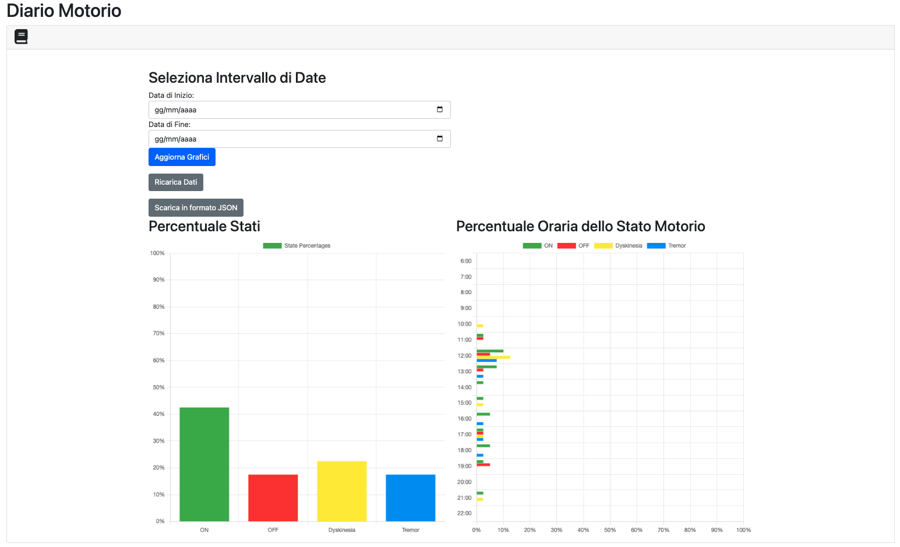Click the Ricarica Dati button

click(x=176, y=182)
